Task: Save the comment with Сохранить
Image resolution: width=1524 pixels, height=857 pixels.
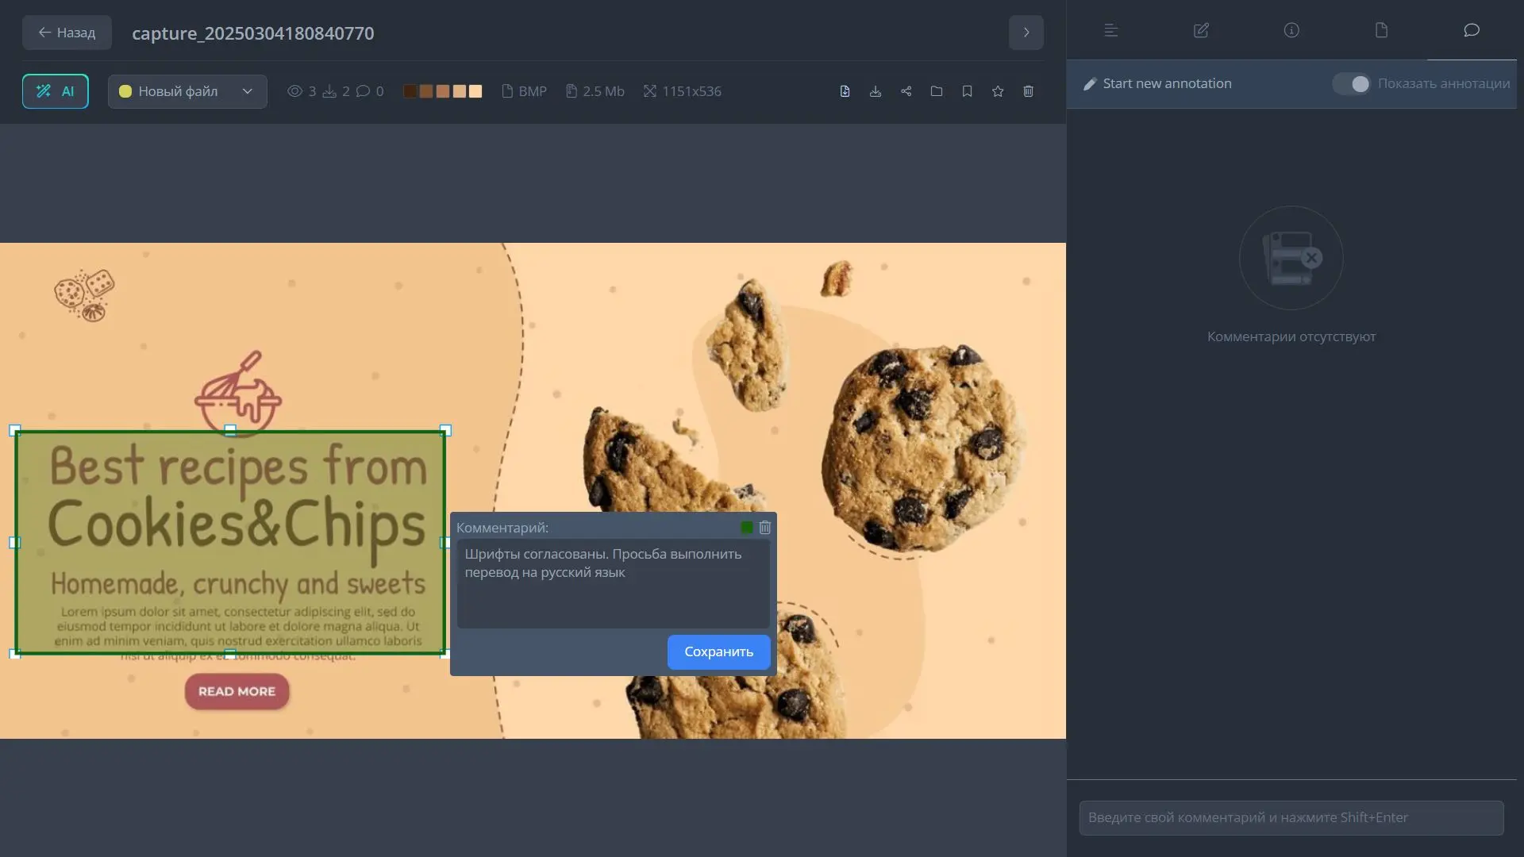Action: pyautogui.click(x=718, y=651)
